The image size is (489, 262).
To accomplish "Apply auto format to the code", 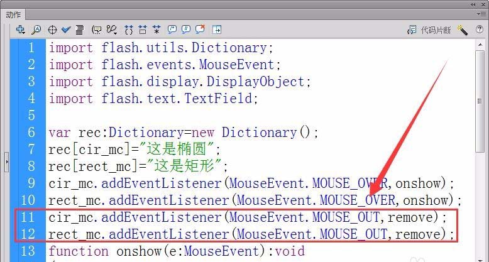I will coord(80,30).
